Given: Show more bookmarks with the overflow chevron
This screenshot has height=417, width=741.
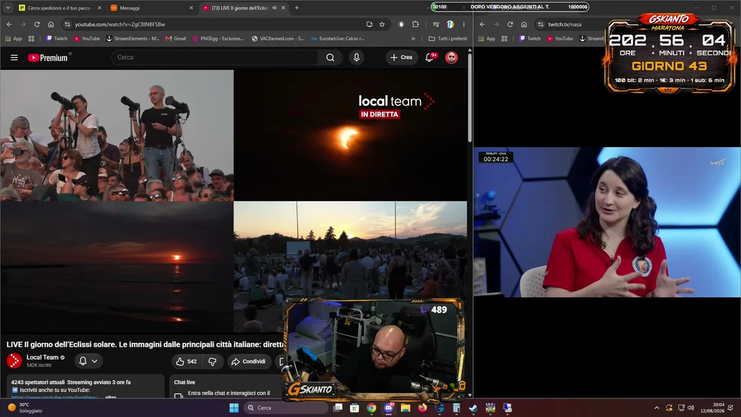Looking at the screenshot, I should click(413, 39).
